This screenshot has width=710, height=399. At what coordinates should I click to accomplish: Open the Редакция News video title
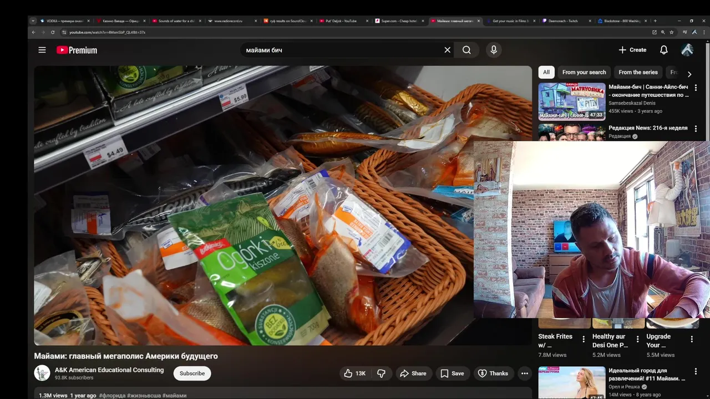648,128
